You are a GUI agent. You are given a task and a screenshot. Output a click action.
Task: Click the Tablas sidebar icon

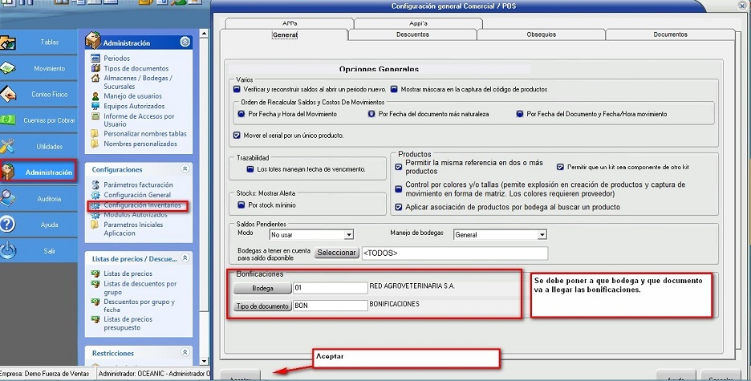point(10,43)
